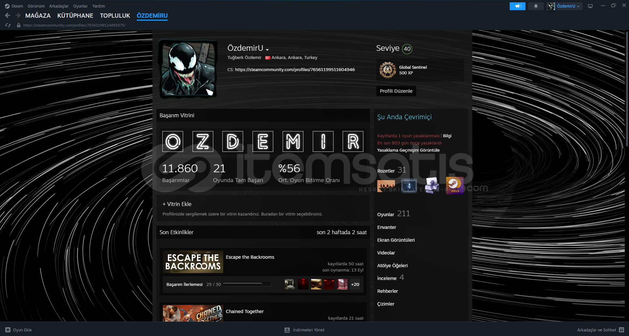
Task: Open Friends and Chat icon at bottom right
Action: (x=621, y=330)
